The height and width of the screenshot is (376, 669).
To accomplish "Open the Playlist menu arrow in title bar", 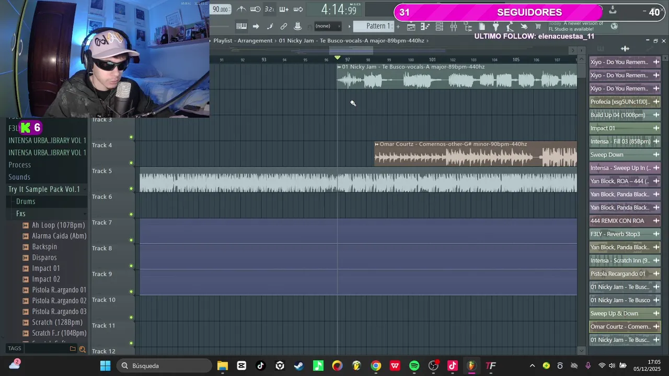I will 211,41.
